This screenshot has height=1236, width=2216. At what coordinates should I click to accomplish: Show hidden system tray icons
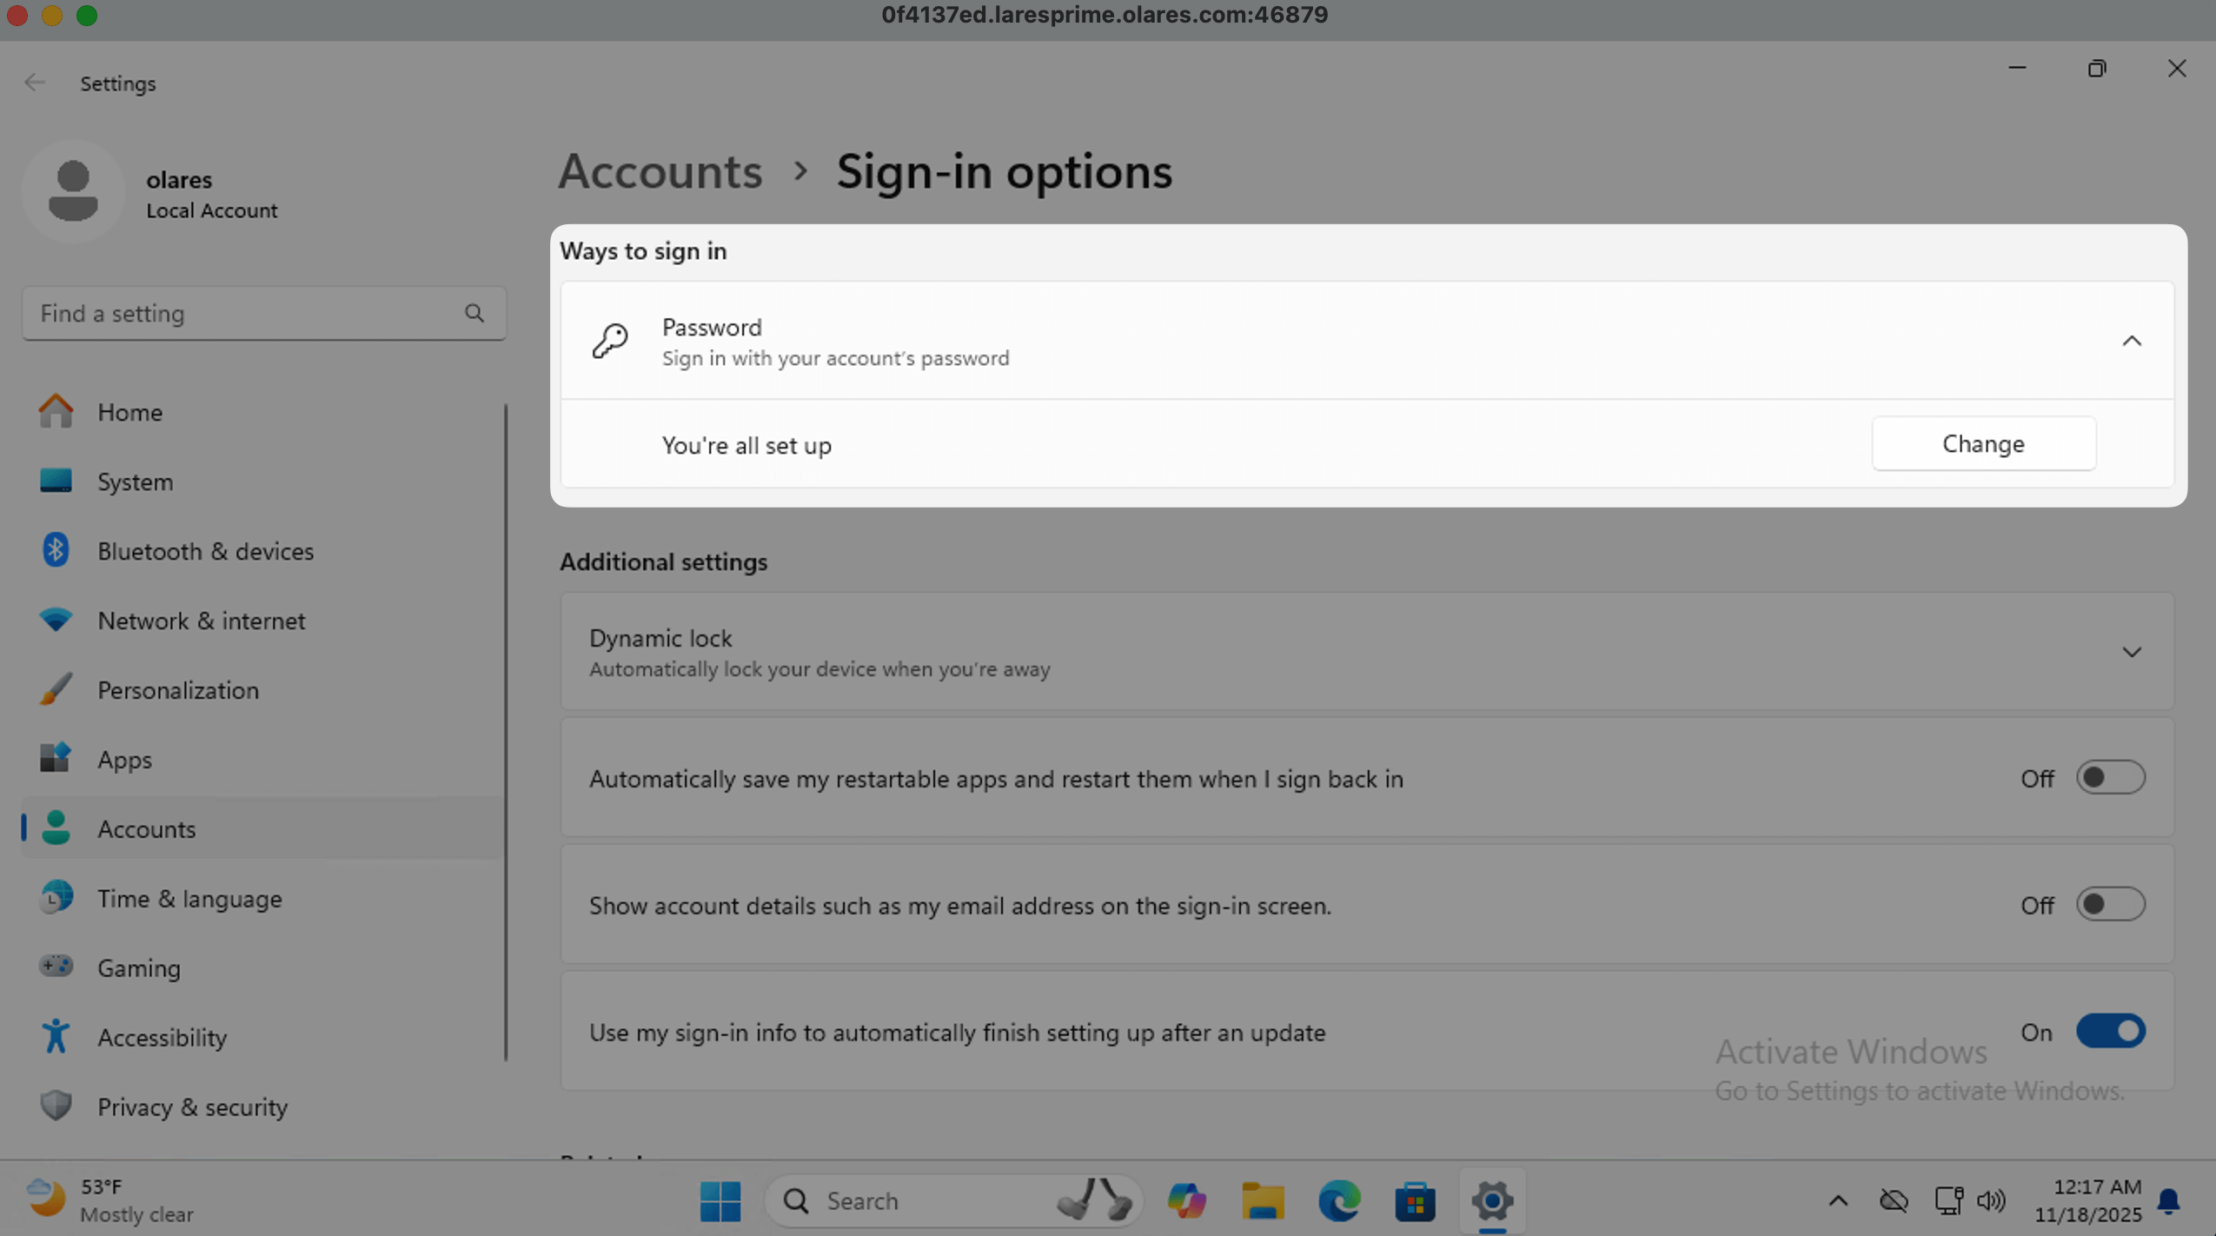coord(1837,1200)
